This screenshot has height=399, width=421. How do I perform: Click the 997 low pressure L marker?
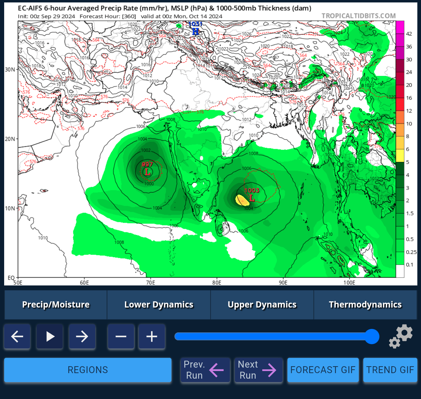148,172
